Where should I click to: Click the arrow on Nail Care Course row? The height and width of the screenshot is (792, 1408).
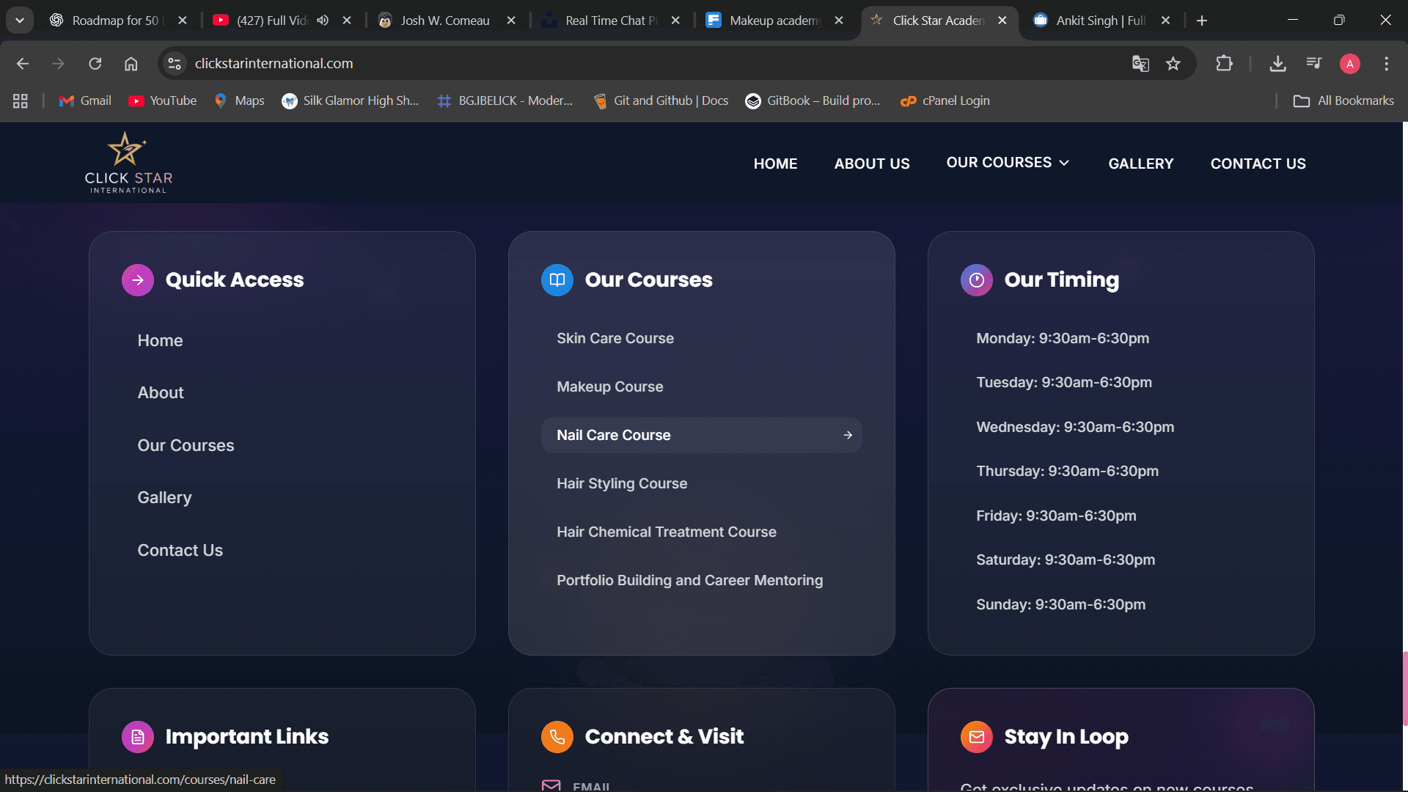tap(848, 436)
